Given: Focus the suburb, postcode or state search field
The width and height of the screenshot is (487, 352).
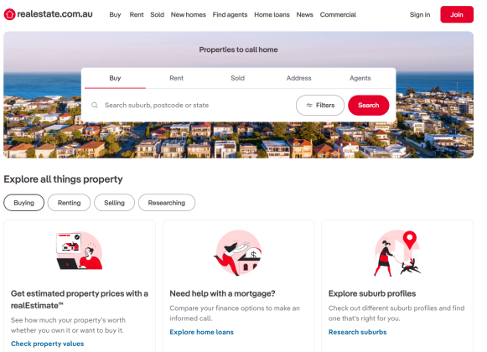Looking at the screenshot, I should [189, 106].
